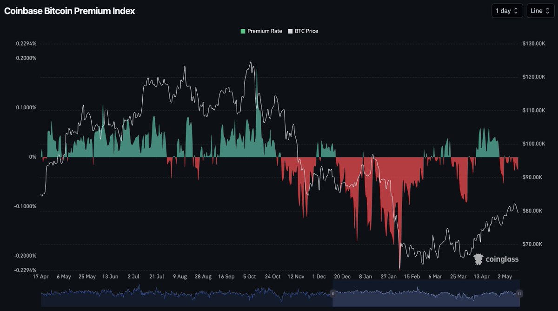Click the 24 Oct date label
The height and width of the screenshot is (311, 558).
click(273, 277)
